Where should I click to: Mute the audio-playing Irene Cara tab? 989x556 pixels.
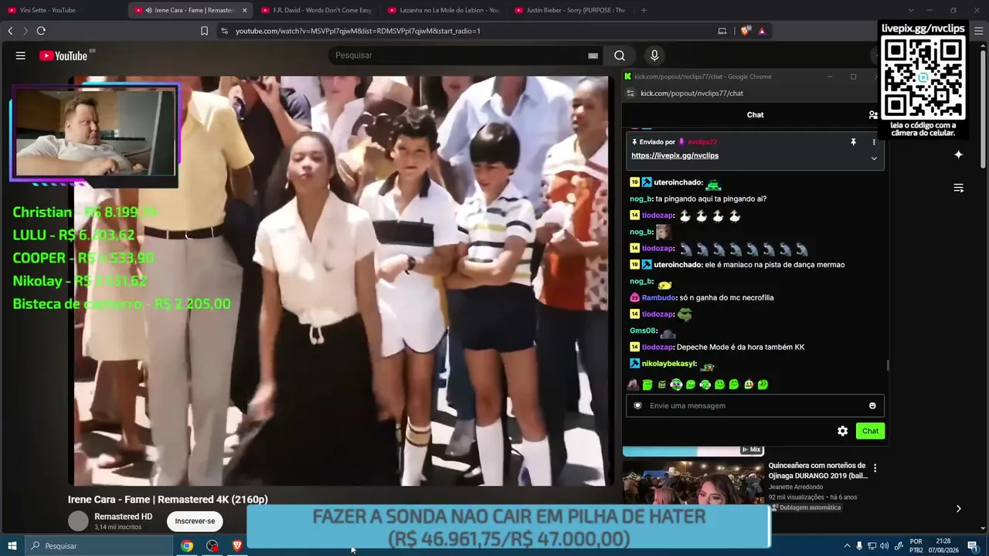coord(148,10)
